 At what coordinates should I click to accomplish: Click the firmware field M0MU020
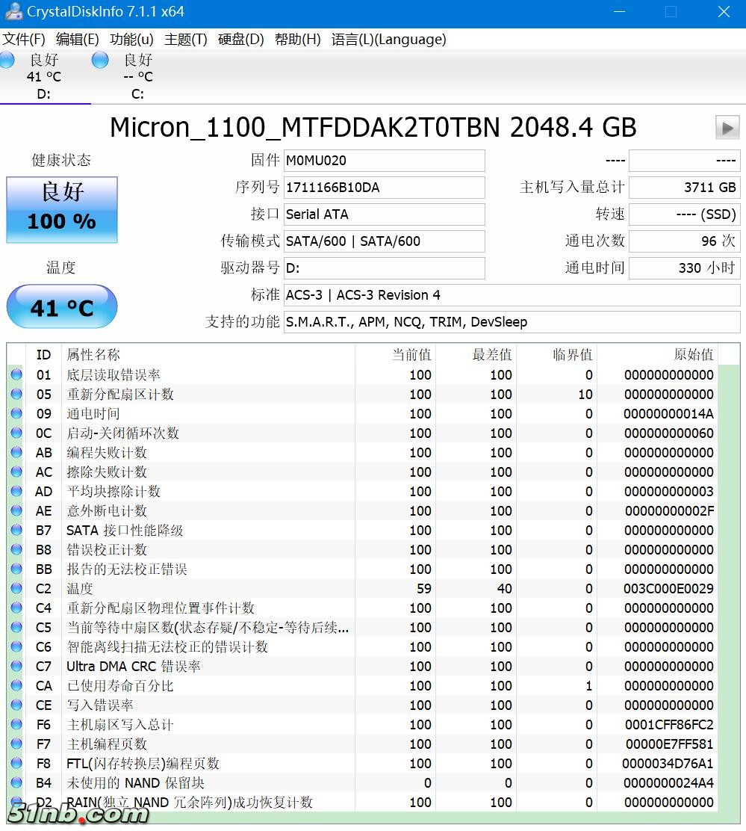pos(384,161)
